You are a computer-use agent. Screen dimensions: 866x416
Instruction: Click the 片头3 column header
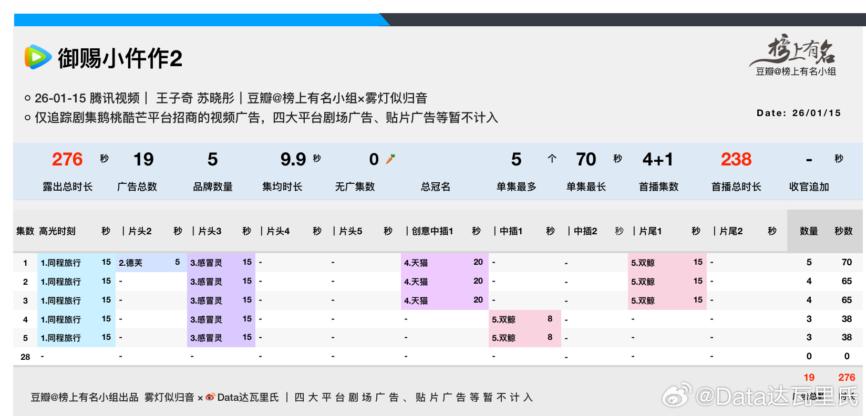(x=210, y=231)
